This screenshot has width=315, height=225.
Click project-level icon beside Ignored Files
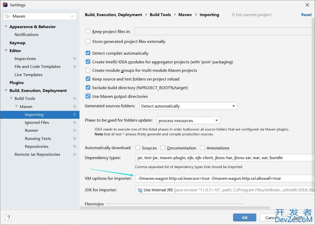(75, 122)
